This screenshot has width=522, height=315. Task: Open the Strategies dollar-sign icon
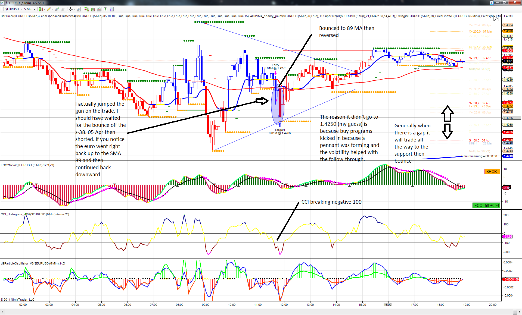(x=105, y=9)
